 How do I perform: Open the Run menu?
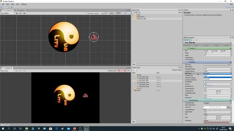pyautogui.click(x=18, y=4)
